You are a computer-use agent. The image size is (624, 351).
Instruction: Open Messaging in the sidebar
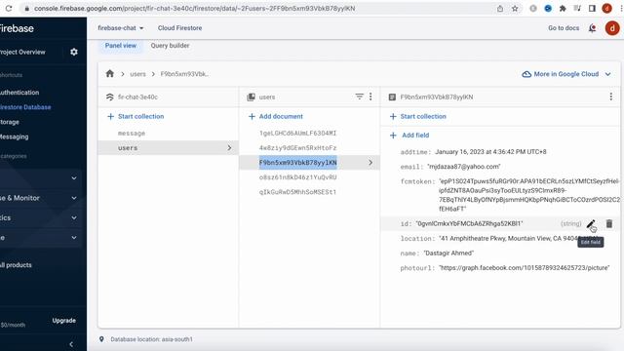coord(15,136)
